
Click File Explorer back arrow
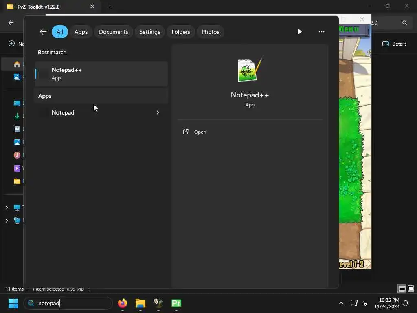(x=11, y=23)
